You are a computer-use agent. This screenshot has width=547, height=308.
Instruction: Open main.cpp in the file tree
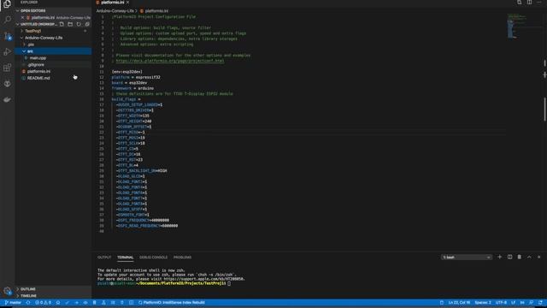(38, 58)
